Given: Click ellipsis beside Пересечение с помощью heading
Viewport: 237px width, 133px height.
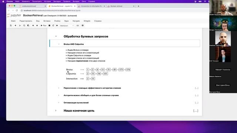Looking at the screenshot, I should point(197,88).
